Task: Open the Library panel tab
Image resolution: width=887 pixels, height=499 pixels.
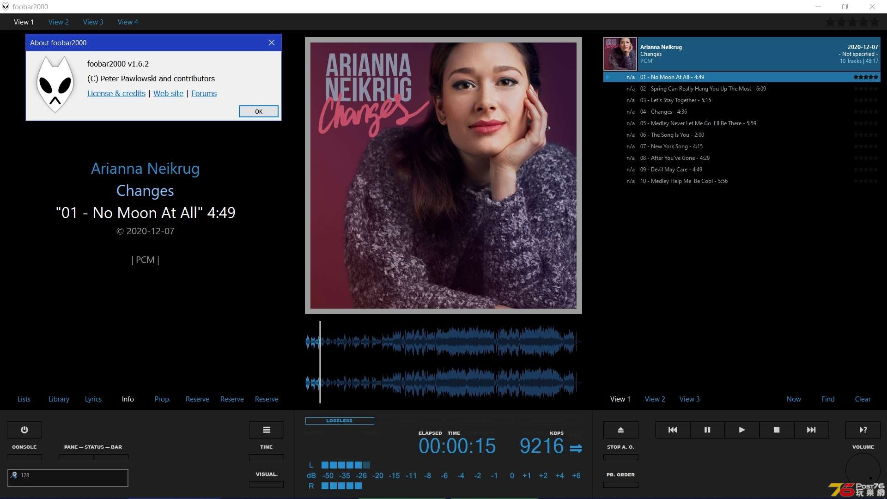Action: click(59, 399)
